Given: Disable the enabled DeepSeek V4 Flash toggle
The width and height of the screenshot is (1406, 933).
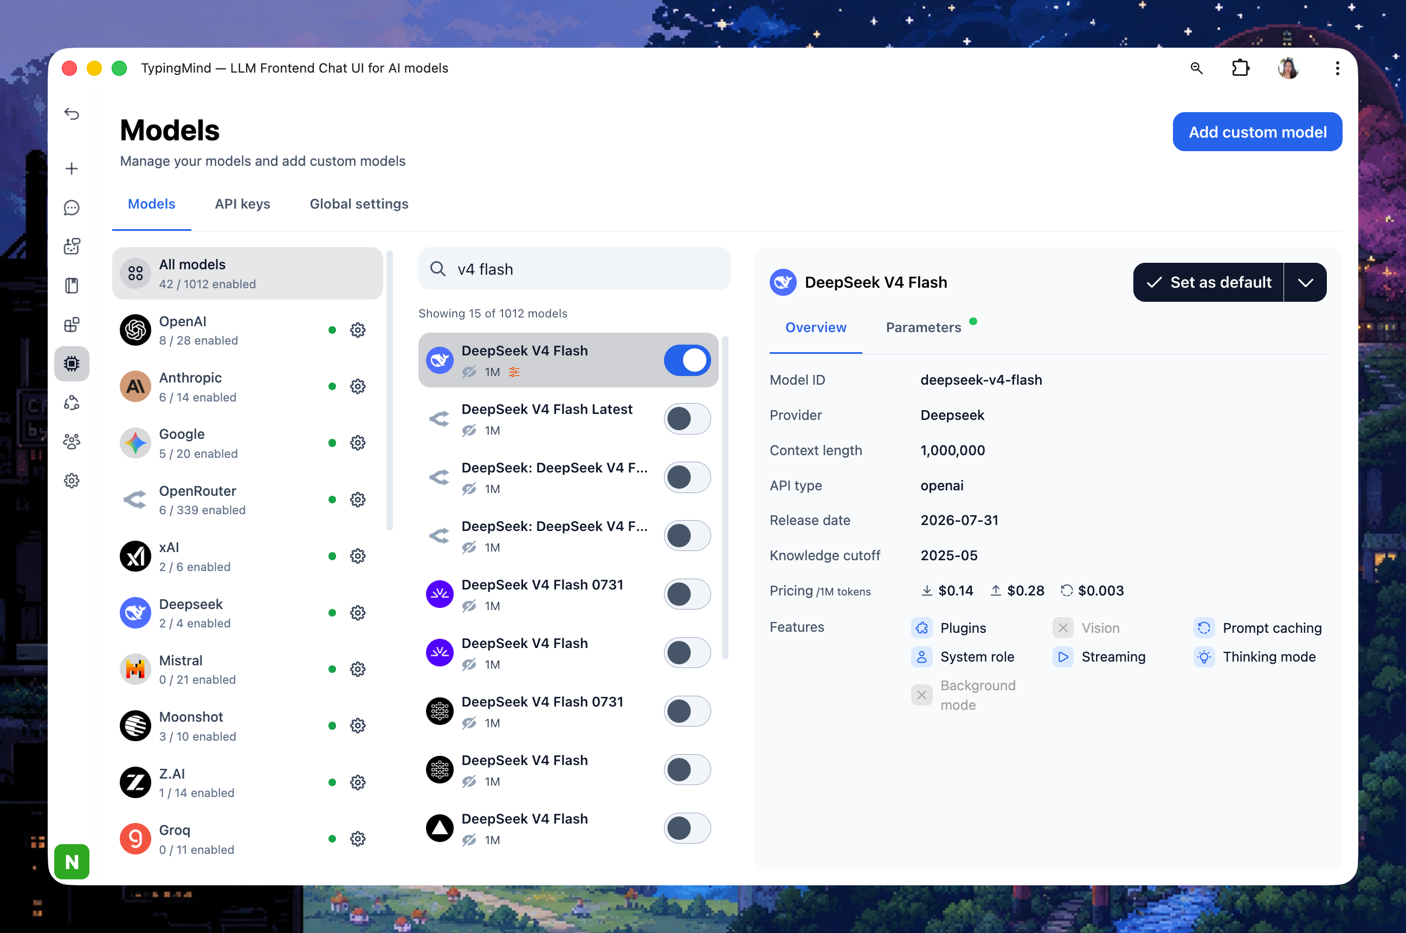Looking at the screenshot, I should (x=687, y=360).
